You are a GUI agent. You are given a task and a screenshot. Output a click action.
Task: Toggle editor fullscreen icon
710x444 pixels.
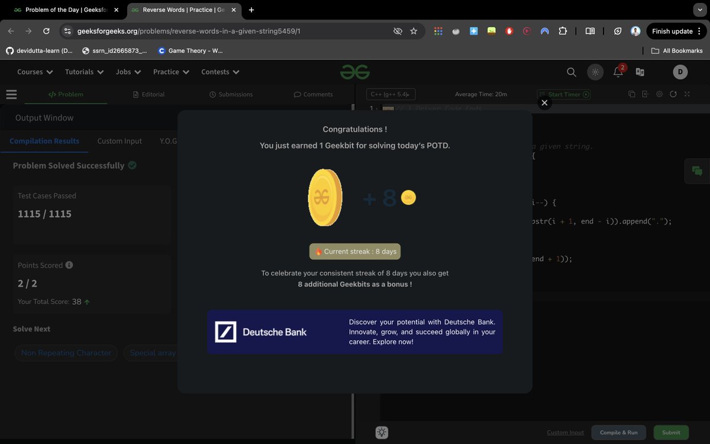click(687, 94)
